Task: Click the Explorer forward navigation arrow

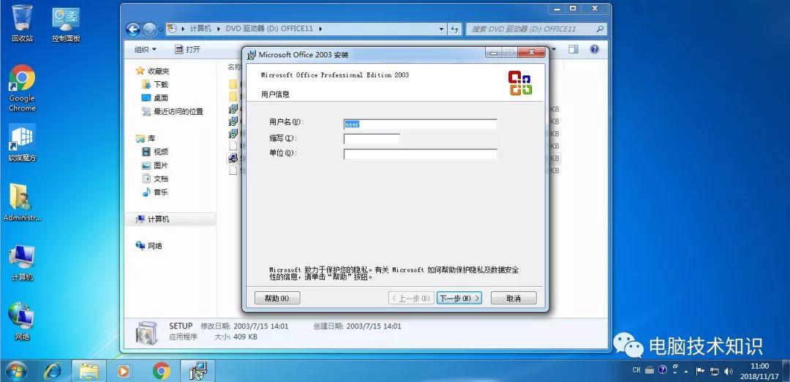Action: tap(148, 29)
